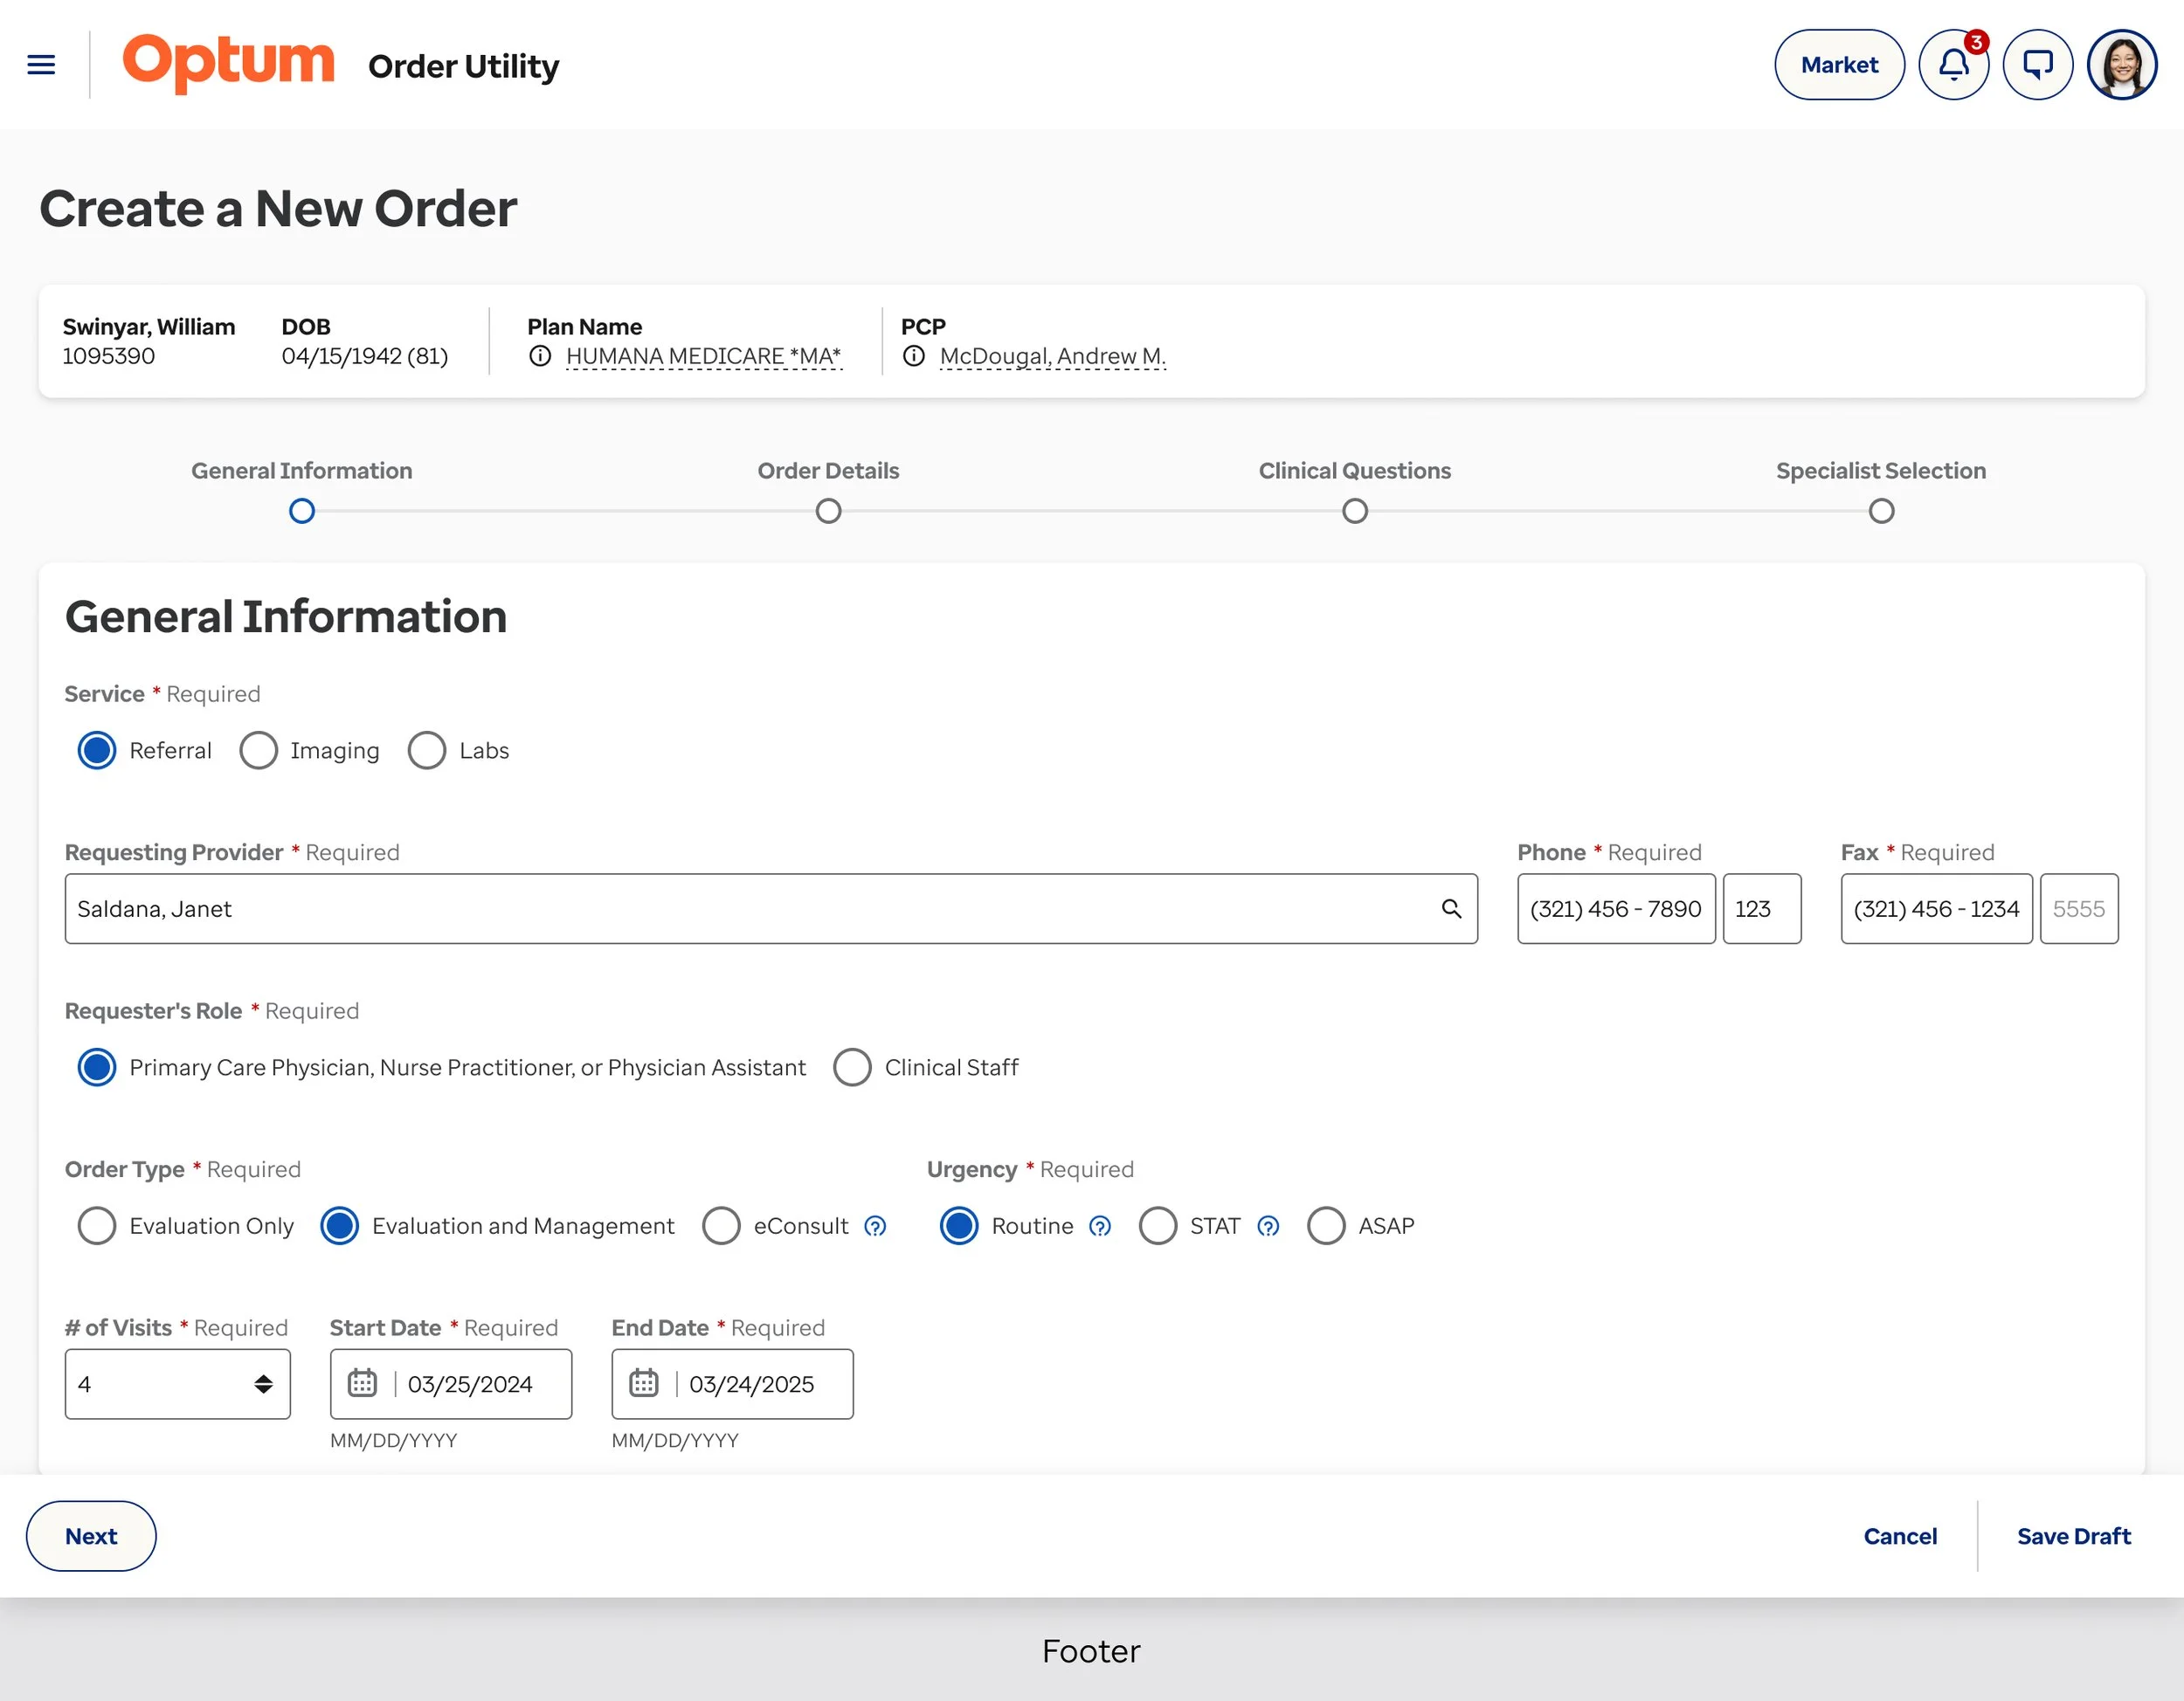This screenshot has width=2184, height=1701.
Task: Click the Next button
Action: 90,1536
